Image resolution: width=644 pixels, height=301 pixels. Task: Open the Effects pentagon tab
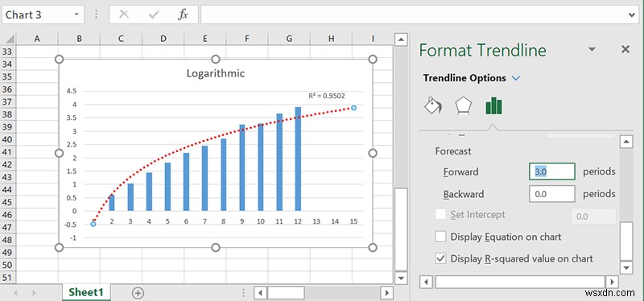point(463,106)
